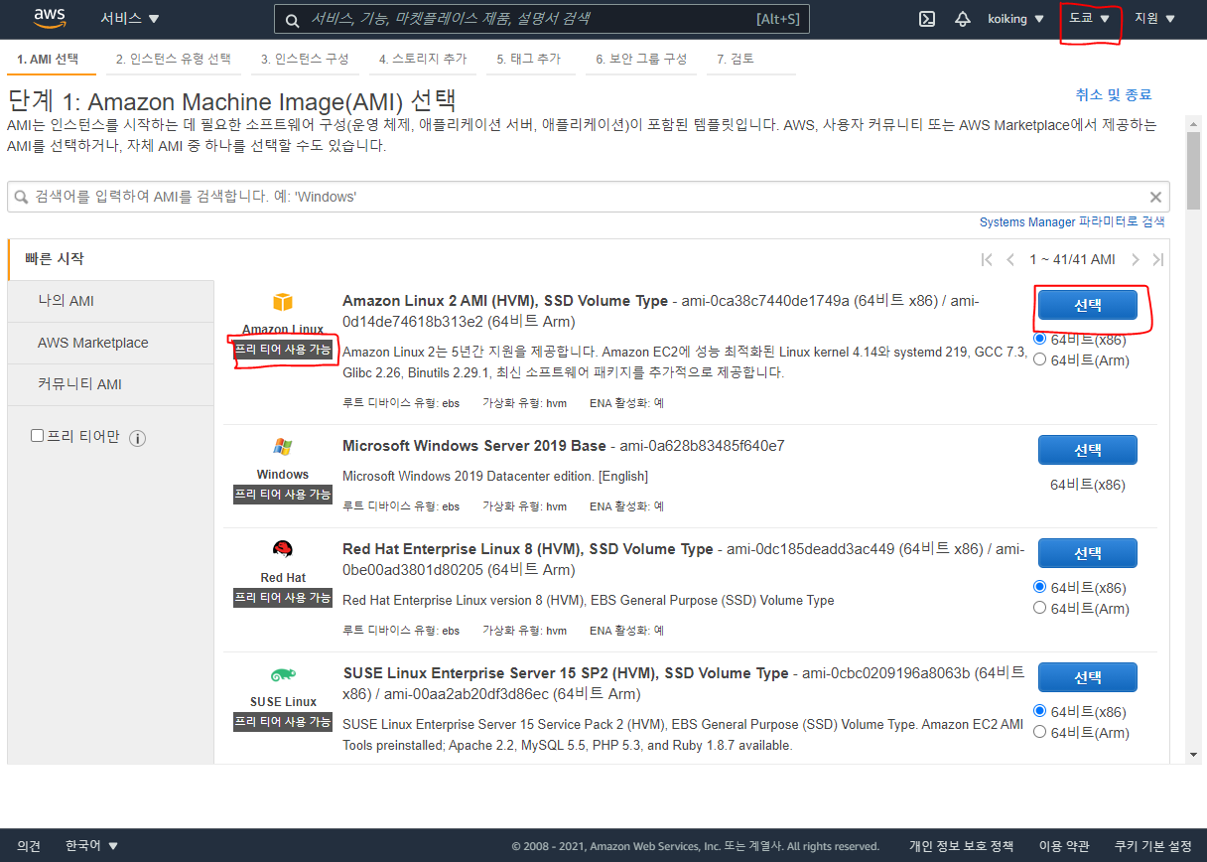Go to next page of AMI list

click(x=1136, y=259)
